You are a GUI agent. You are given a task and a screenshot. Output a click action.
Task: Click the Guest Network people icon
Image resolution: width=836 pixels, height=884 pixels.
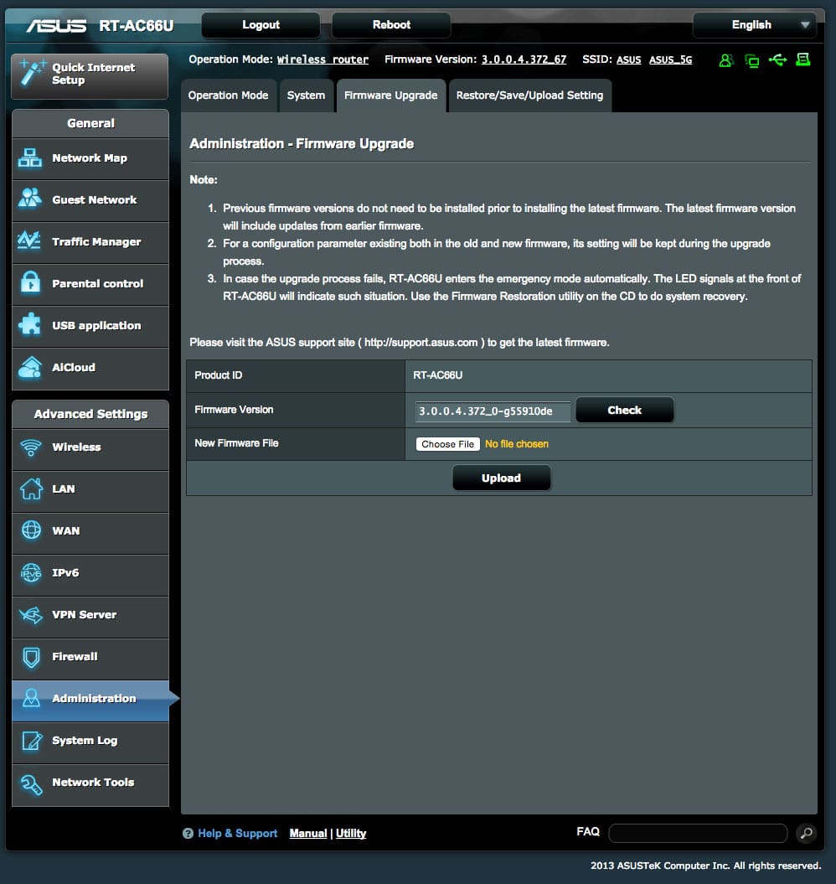coord(30,199)
